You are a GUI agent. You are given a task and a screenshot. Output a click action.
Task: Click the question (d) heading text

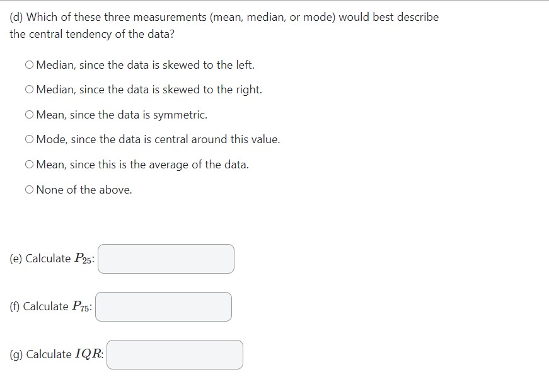(222, 16)
